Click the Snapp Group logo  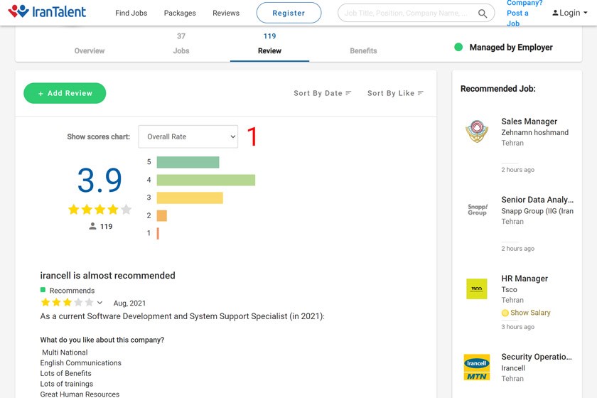tap(477, 210)
